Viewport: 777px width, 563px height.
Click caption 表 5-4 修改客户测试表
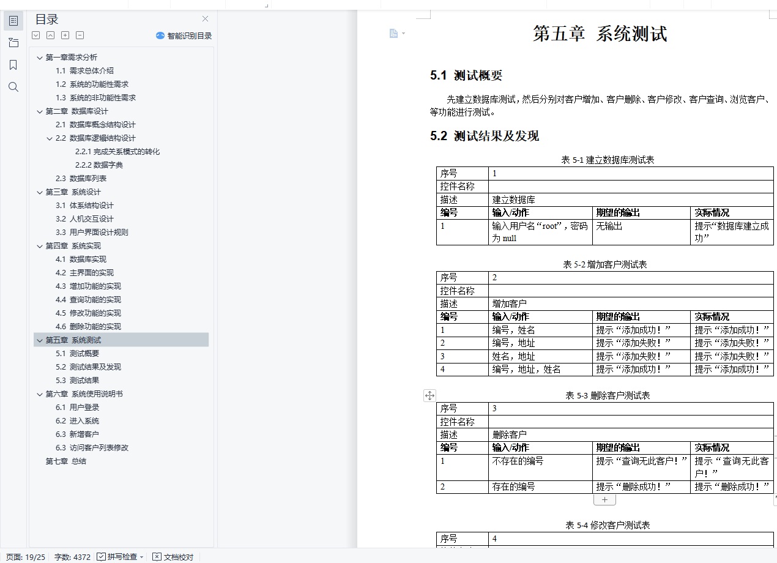tap(608, 525)
